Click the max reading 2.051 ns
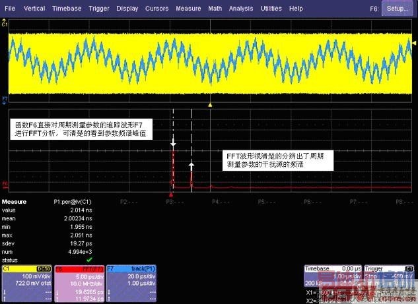 (81, 235)
